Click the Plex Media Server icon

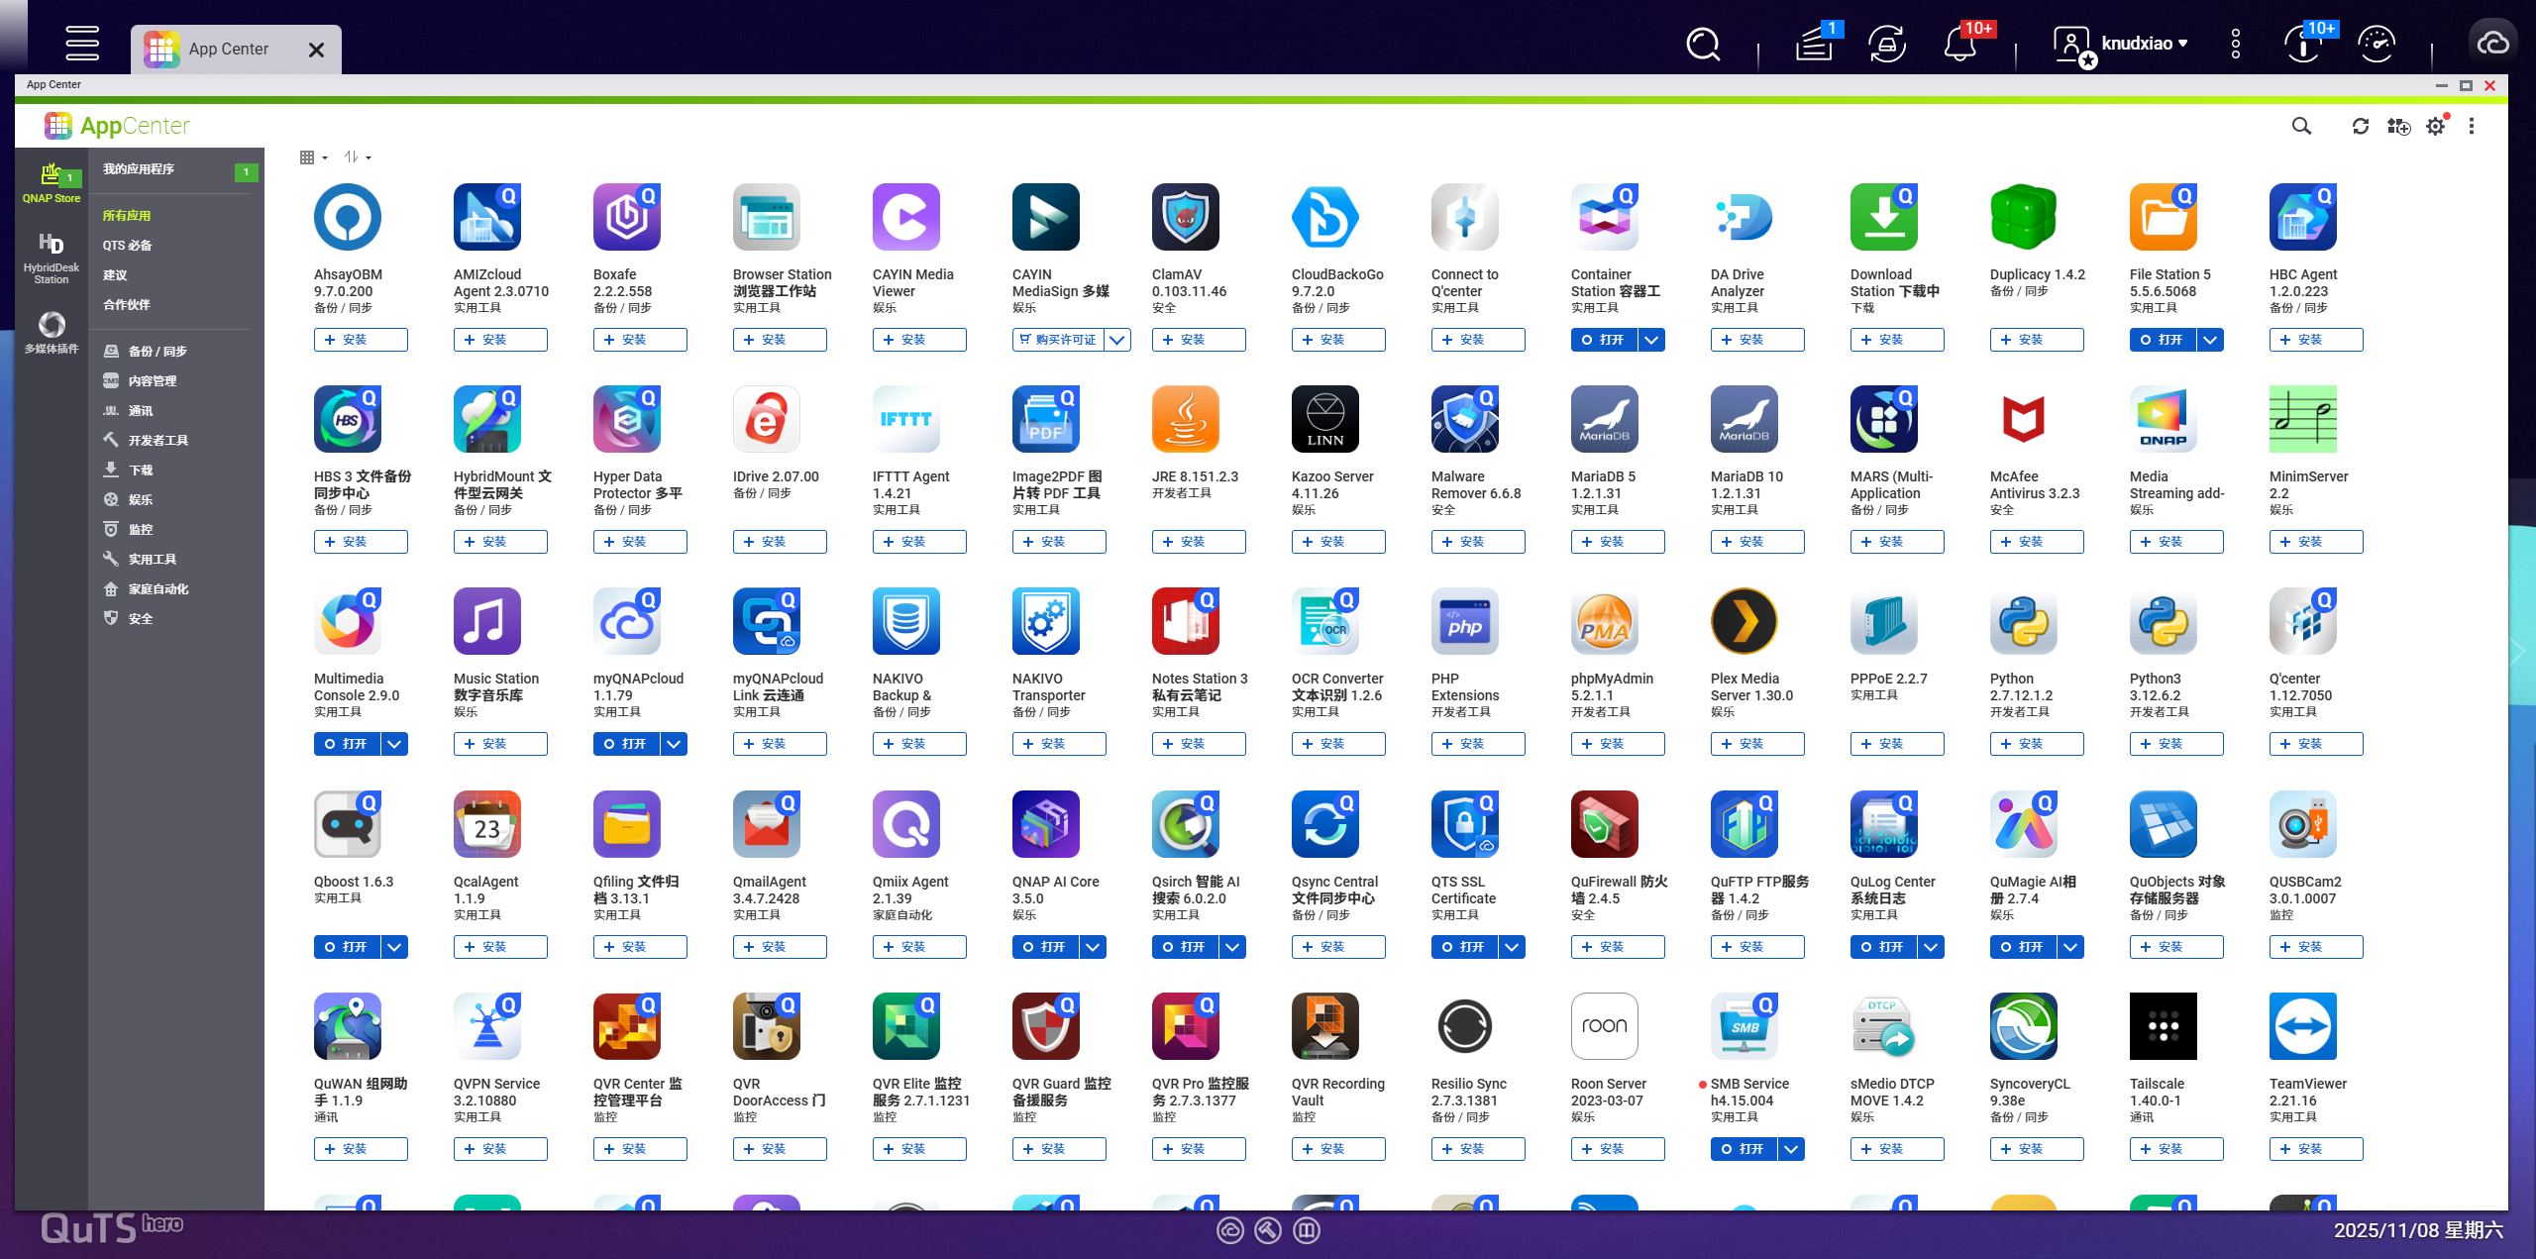click(1743, 622)
